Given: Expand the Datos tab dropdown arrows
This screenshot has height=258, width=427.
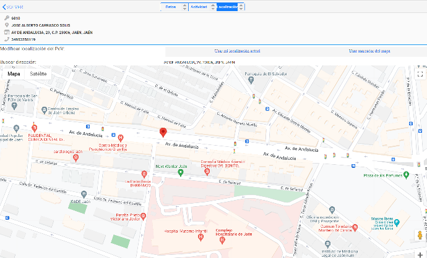Looking at the screenshot, I should [x=185, y=7].
